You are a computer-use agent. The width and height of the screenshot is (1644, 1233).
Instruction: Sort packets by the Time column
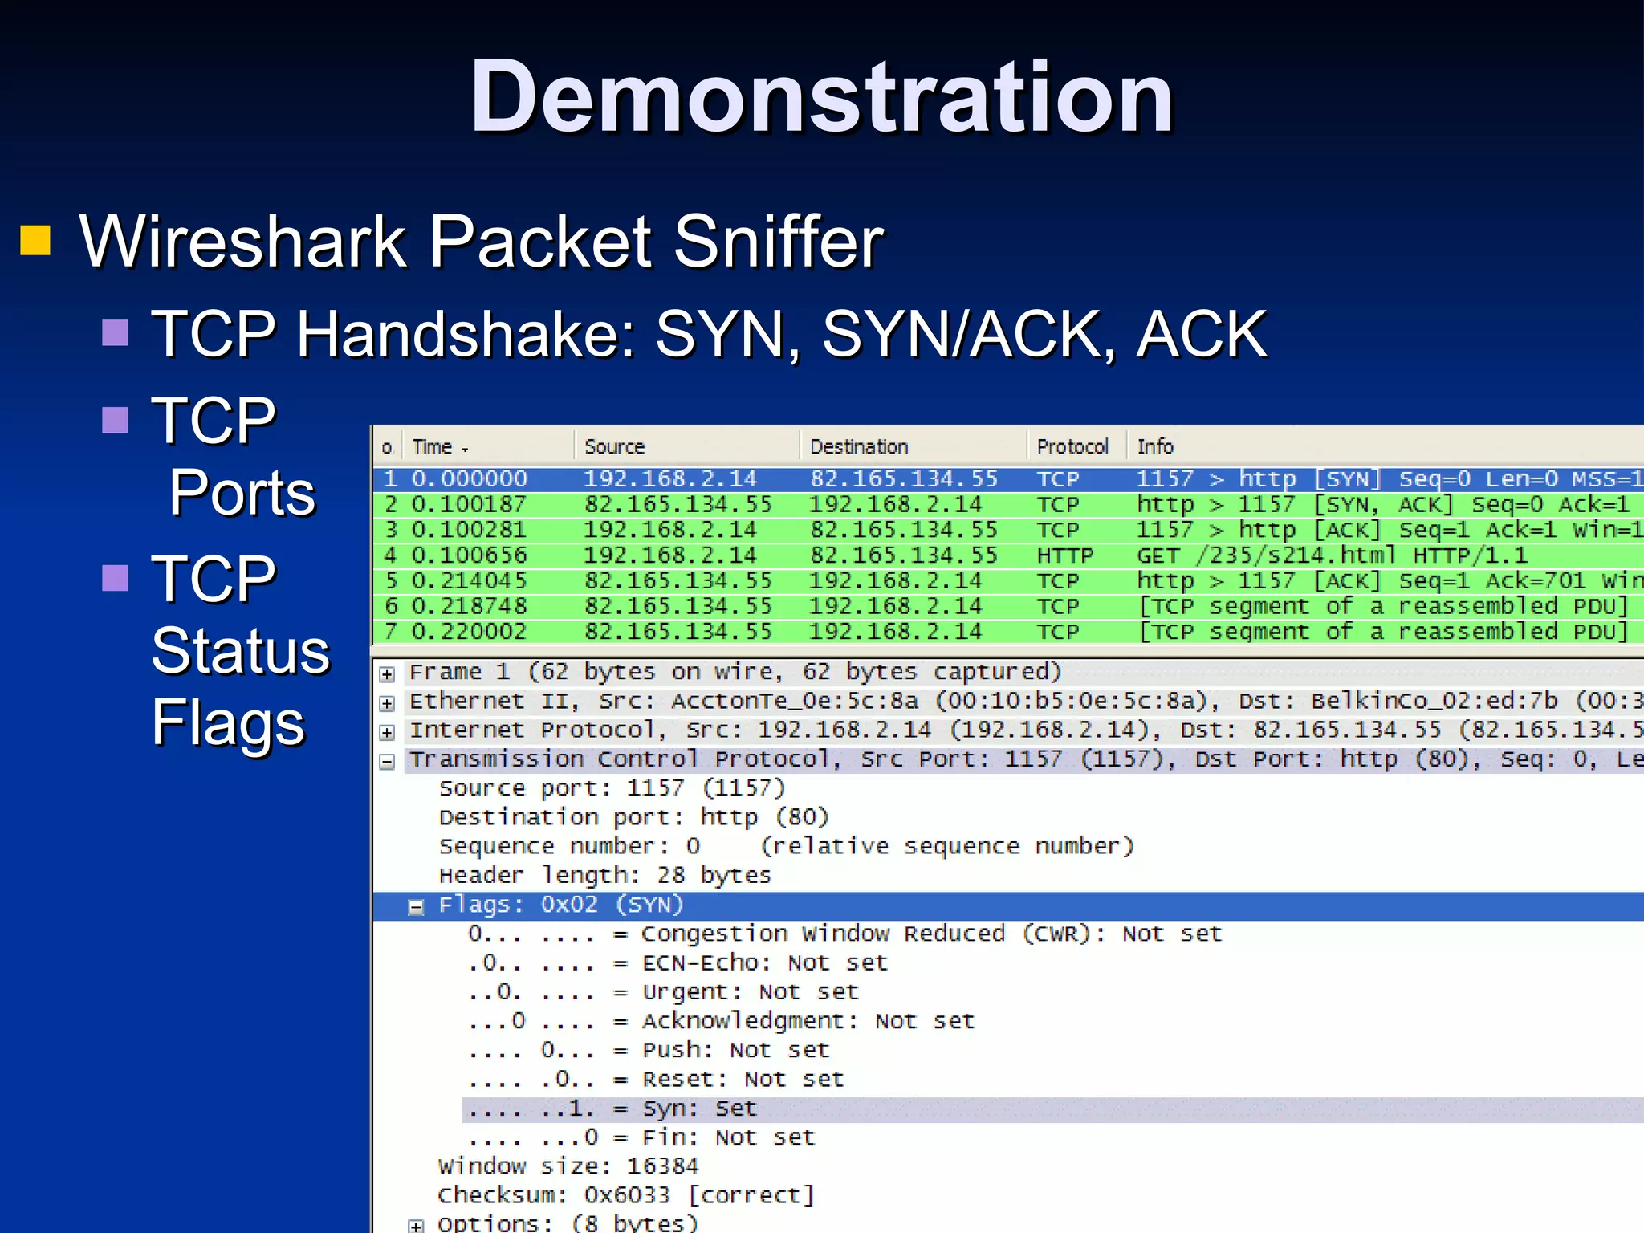487,446
